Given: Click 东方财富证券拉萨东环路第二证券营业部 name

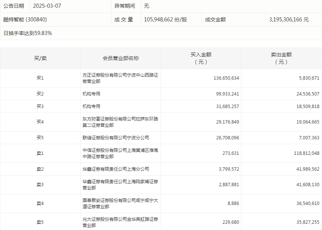Looking at the screenshot, I should pos(120,122).
